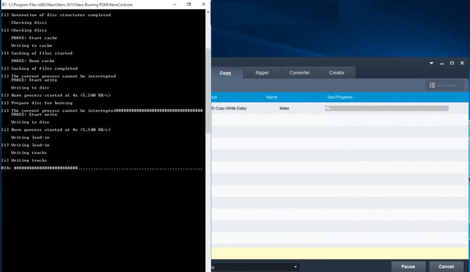Click the Task Progress column header

pos(339,97)
